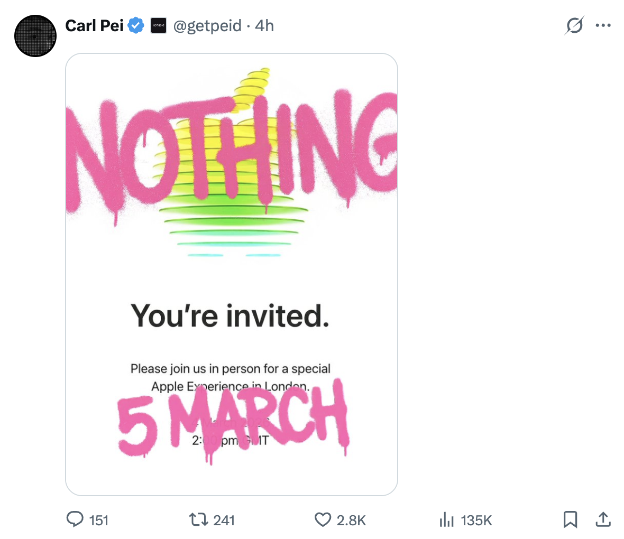Viewport: 624px width, 539px height.
Task: Open the three-dot More menu
Action: 603,25
